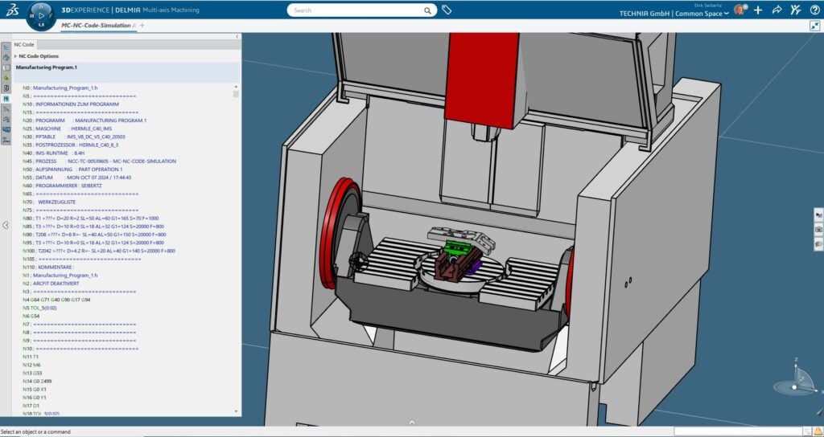Click the camera capture icon on right edge
The image size is (824, 437).
(x=818, y=230)
